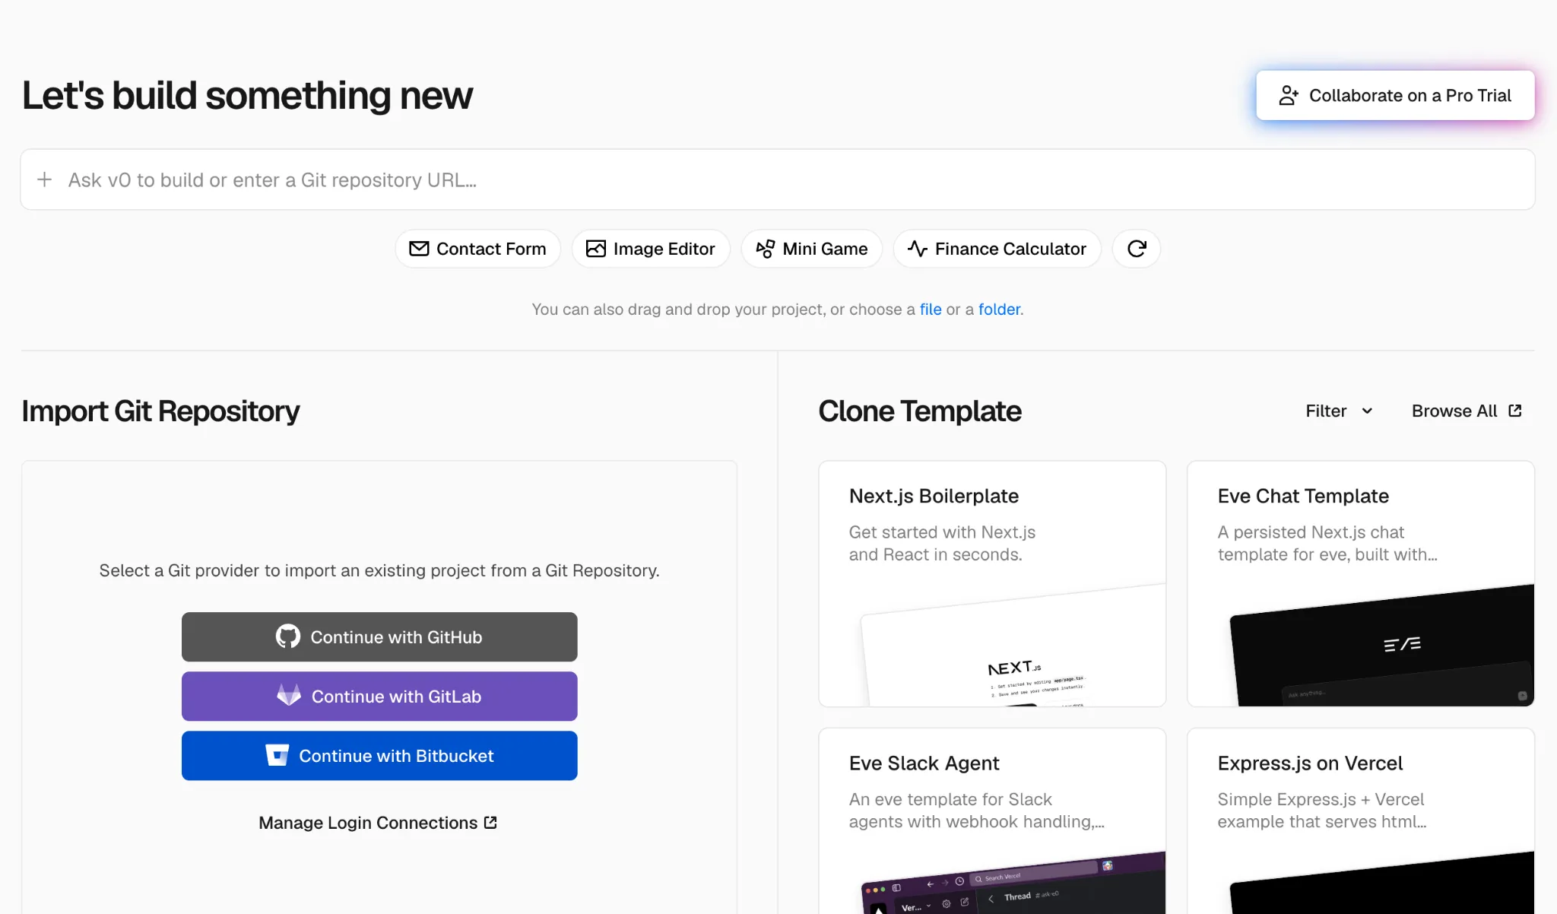
Task: Select the Mini Game suggestion
Action: (811, 249)
